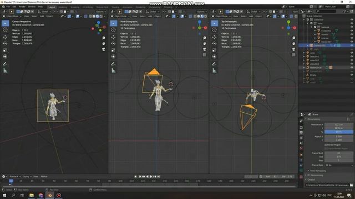
Task: Open the Marker menu in the timeline
Action: (x=44, y=176)
